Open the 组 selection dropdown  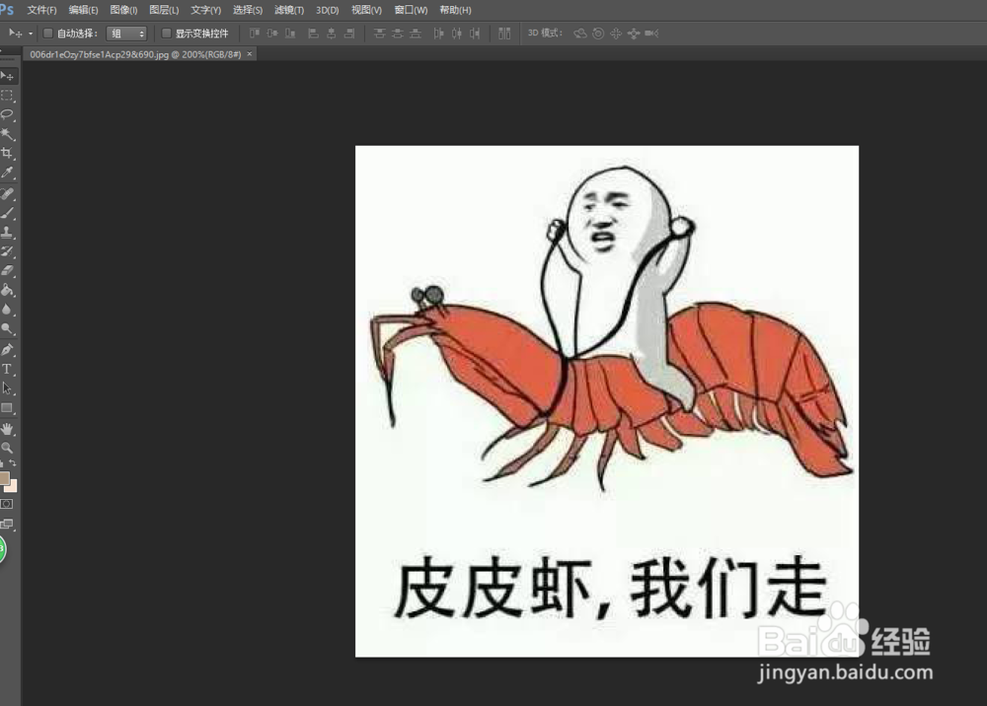[x=126, y=33]
